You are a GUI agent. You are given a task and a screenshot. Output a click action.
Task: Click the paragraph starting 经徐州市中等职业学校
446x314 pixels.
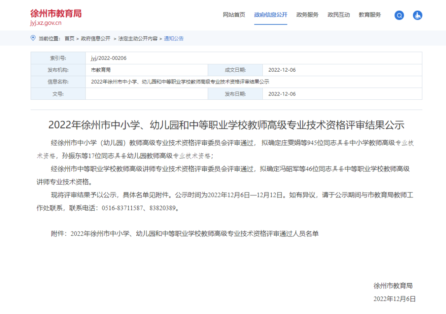pos(223,176)
